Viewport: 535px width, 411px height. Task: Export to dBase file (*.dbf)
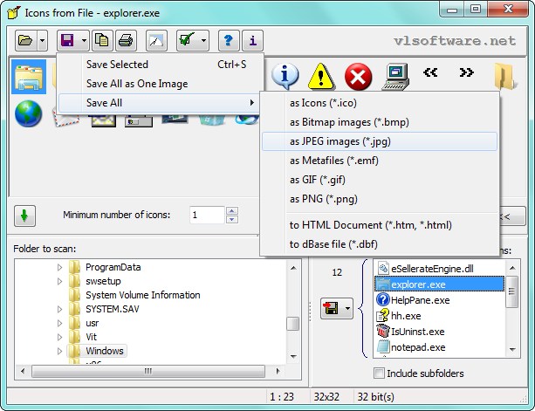(x=380, y=244)
